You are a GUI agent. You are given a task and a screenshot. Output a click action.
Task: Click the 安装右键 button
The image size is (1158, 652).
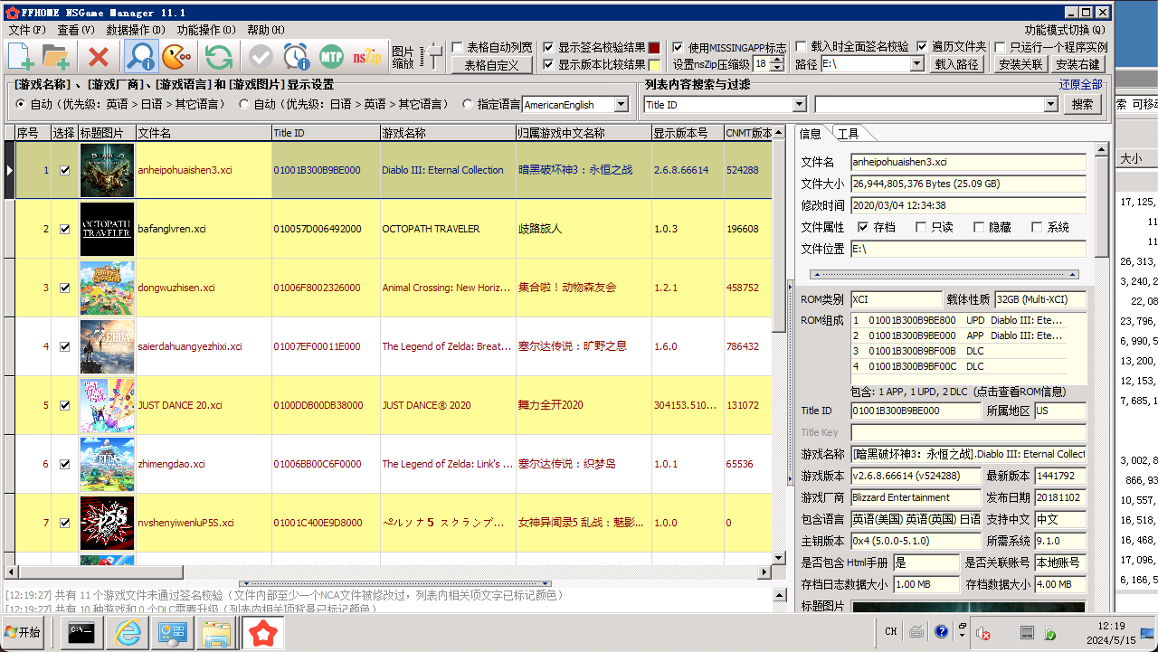tap(1078, 64)
